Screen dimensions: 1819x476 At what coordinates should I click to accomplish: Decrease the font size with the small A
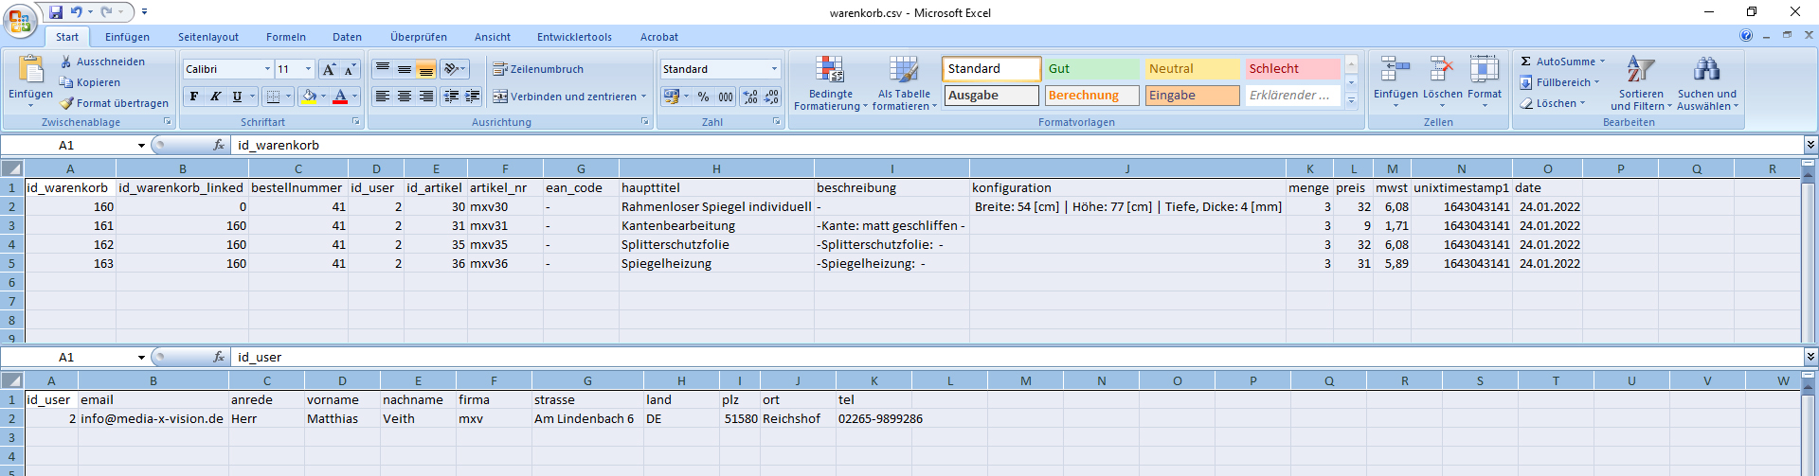[350, 69]
